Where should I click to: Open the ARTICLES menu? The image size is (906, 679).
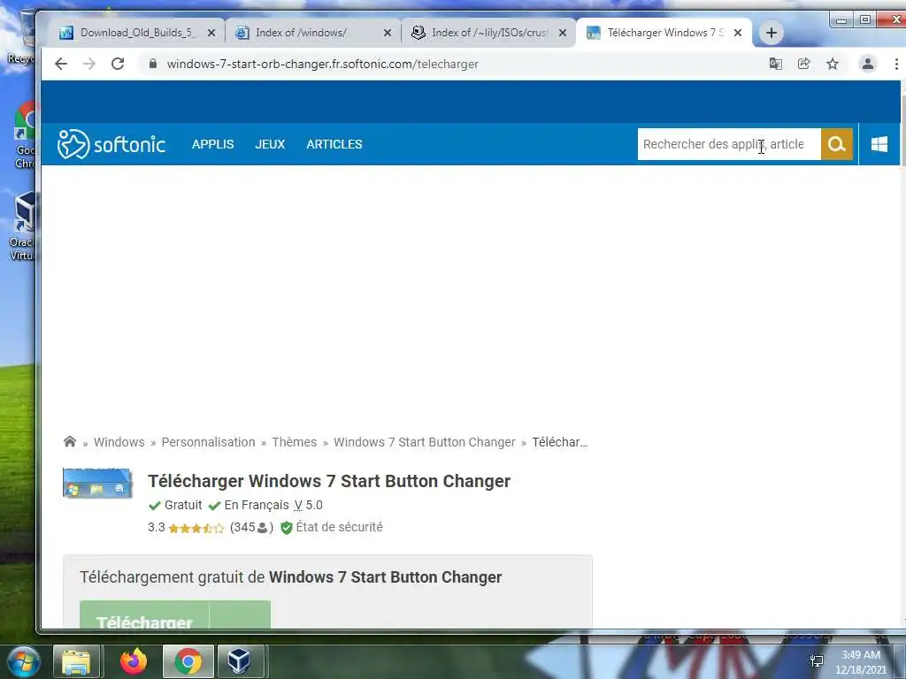tap(334, 144)
